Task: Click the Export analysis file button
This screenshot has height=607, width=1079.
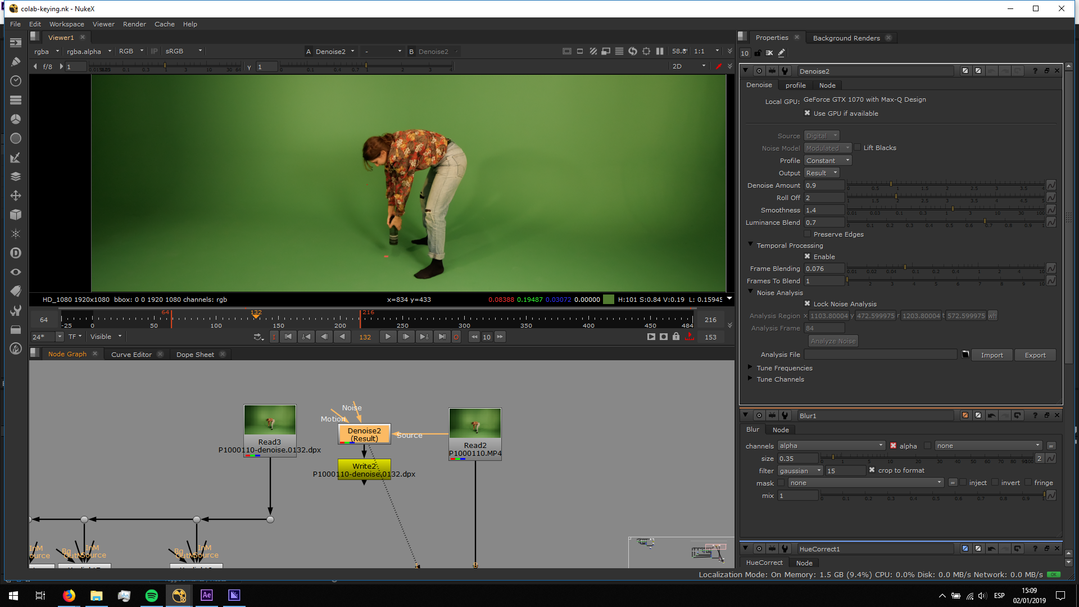Action: click(x=1035, y=355)
